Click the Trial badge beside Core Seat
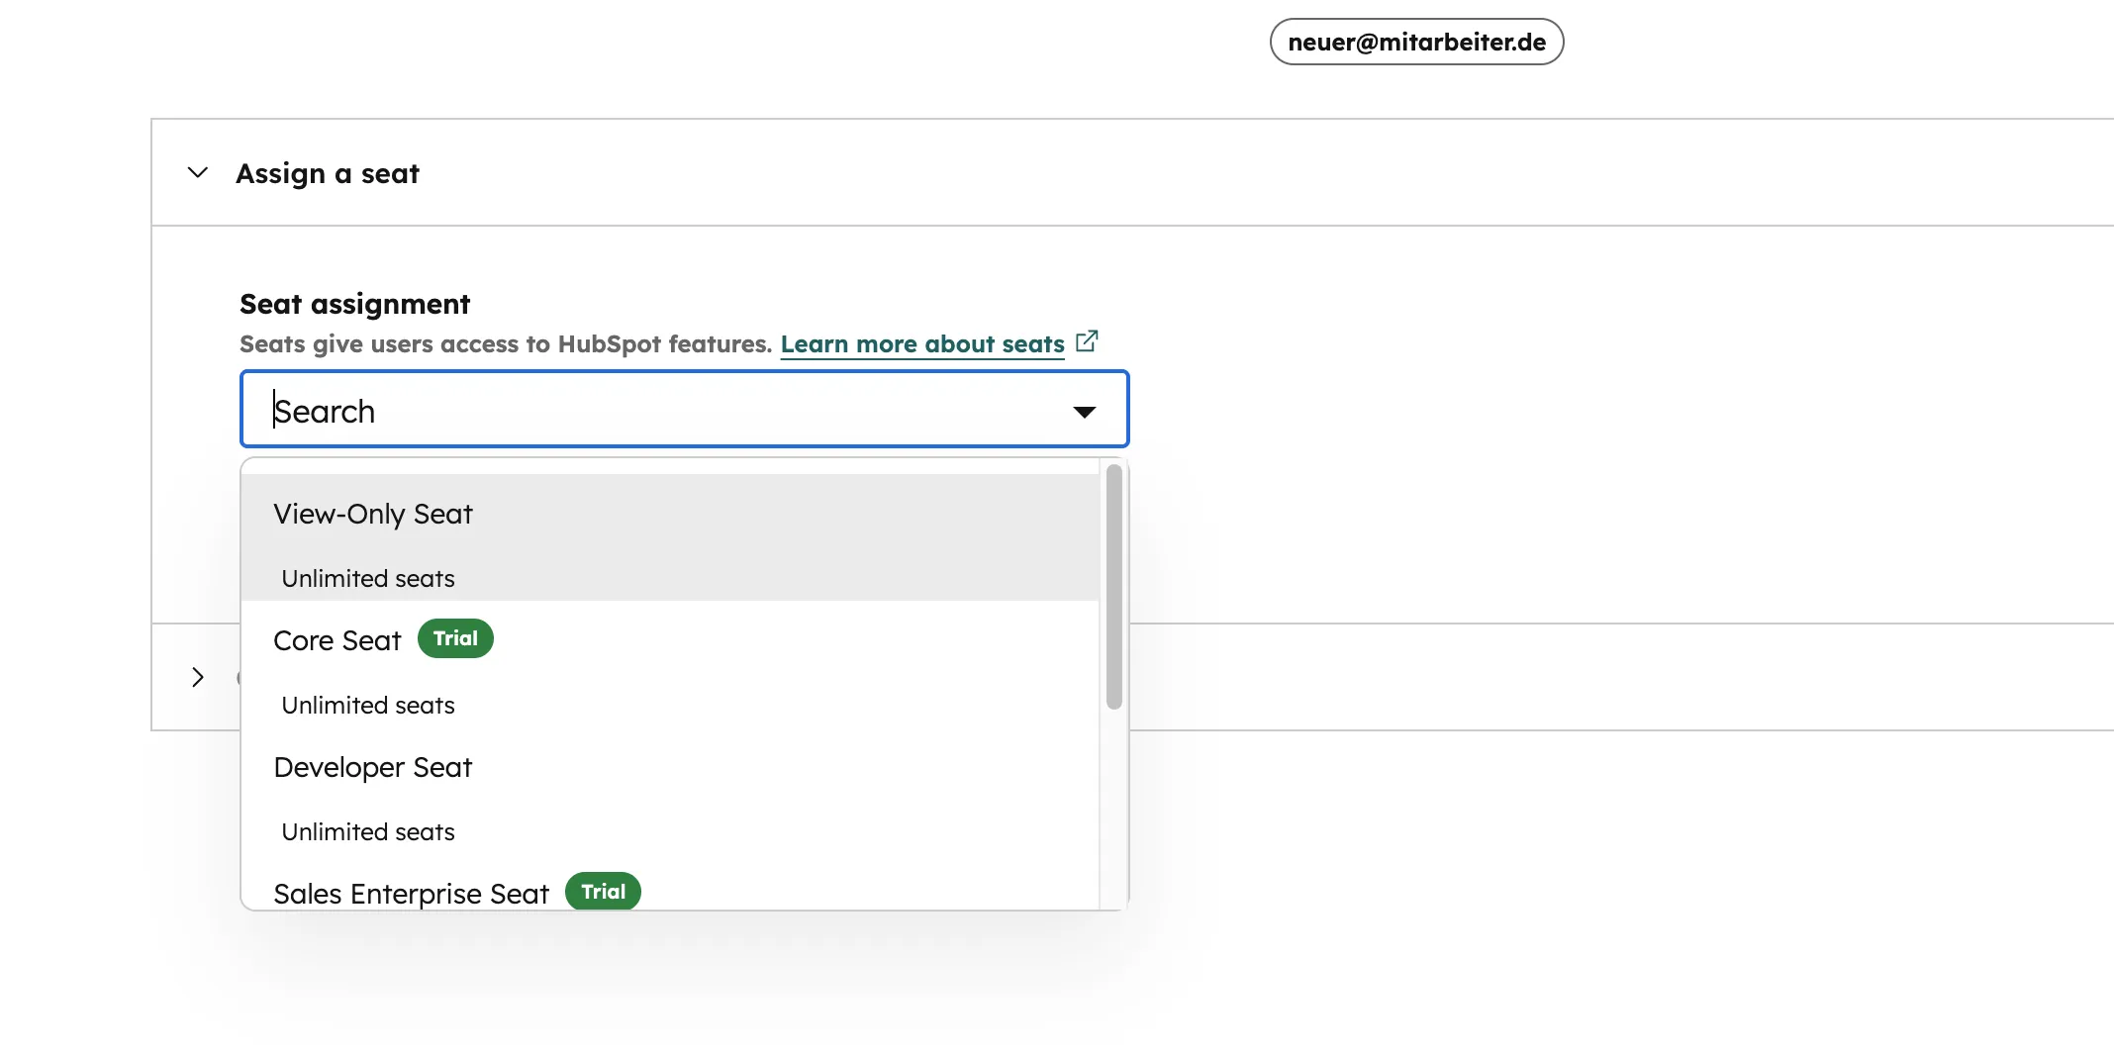 coord(454,638)
